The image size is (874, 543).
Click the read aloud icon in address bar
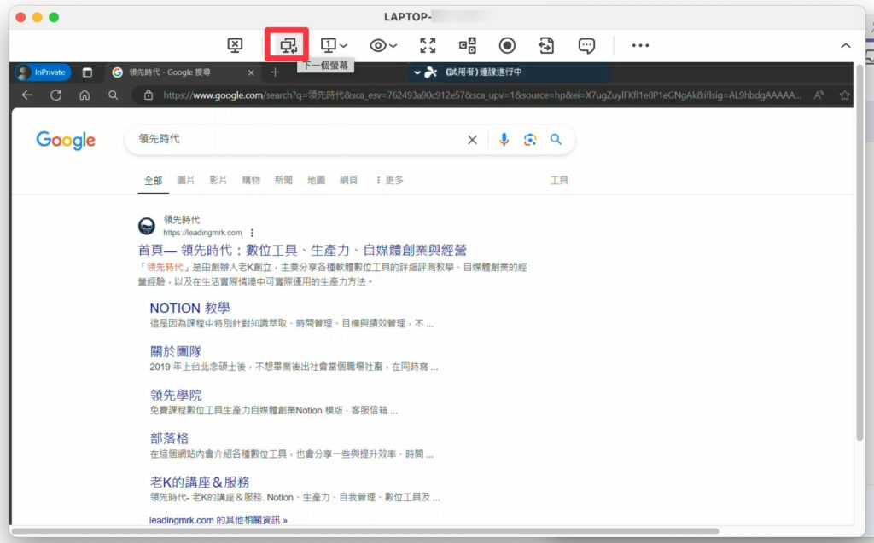[819, 95]
